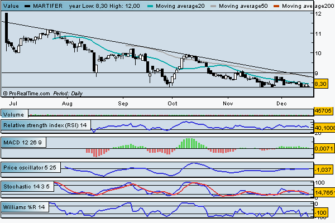Click 'year Low: 8,30 High: 12,00' text
Screen dimensions: 335x223
(104, 6)
